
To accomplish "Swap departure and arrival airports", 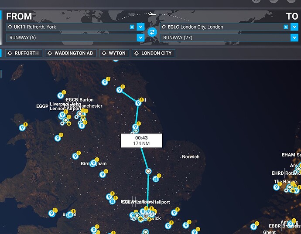I will [x=152, y=32].
